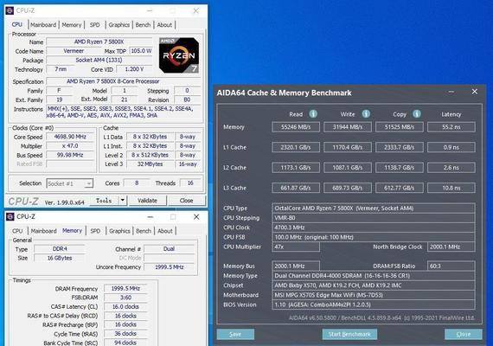Click the Max TDP 105.0 W value
The image size is (493, 346).
pyautogui.click(x=141, y=51)
